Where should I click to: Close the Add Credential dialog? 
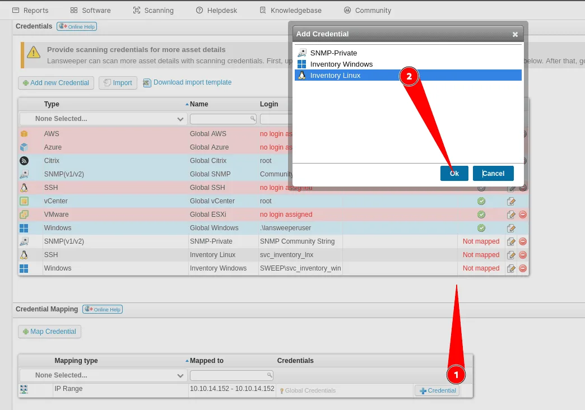coord(515,34)
